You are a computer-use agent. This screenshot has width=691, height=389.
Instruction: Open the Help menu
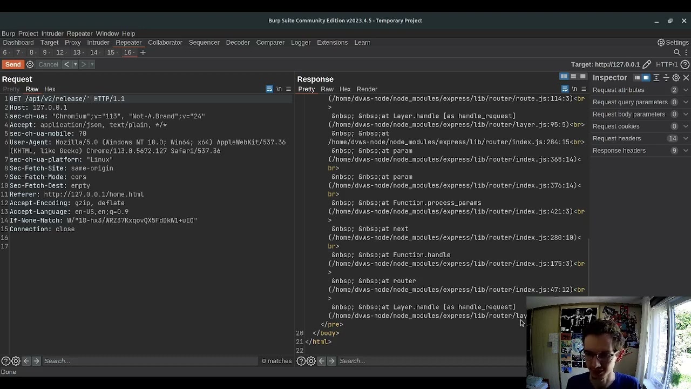pos(128,33)
